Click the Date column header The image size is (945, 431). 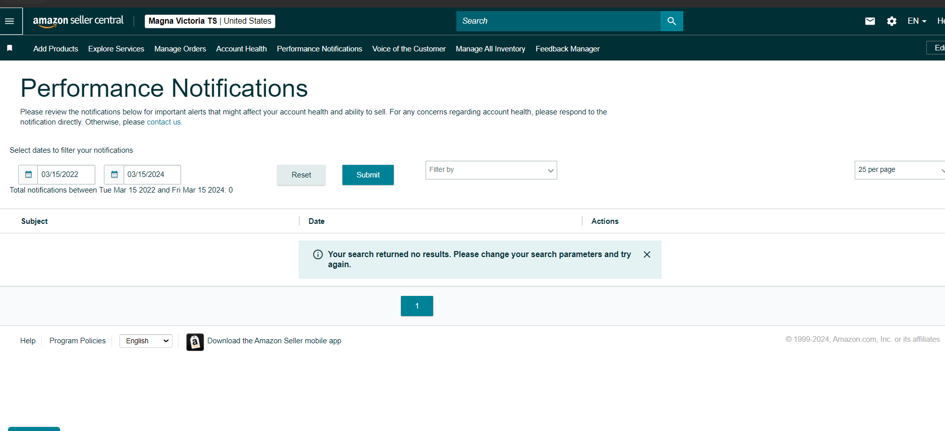click(317, 221)
